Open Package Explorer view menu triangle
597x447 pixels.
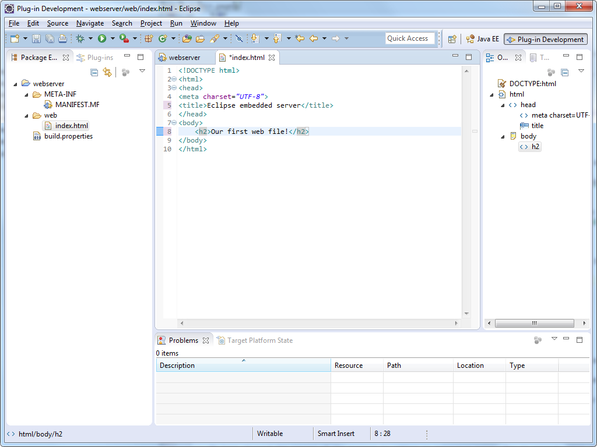[x=142, y=70]
